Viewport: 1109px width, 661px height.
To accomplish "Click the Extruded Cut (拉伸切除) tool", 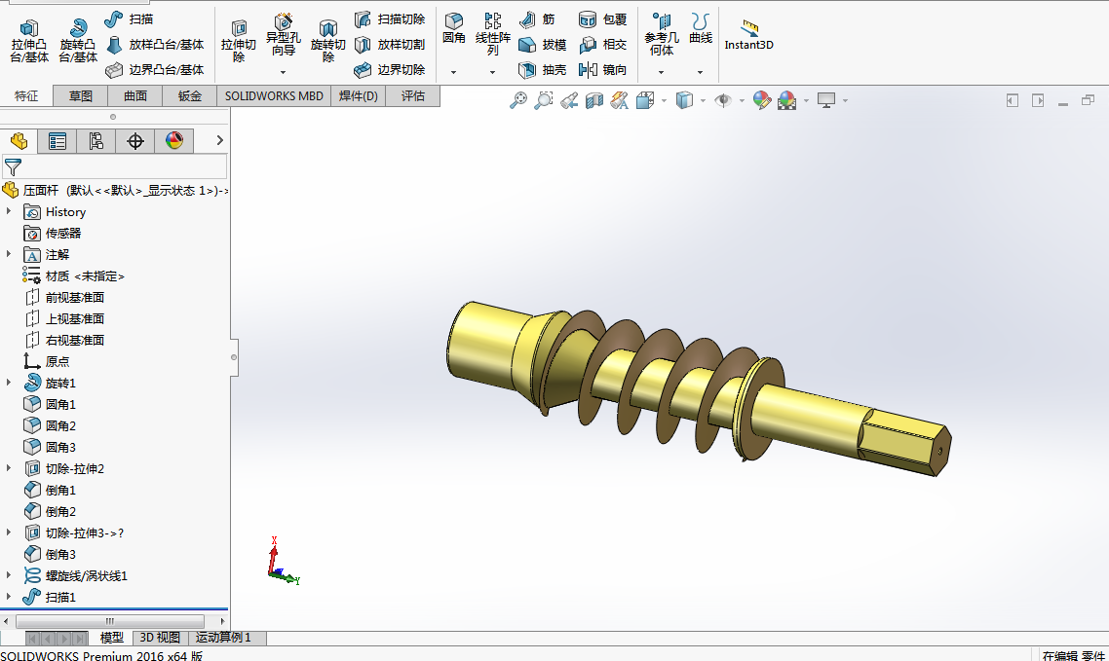I will point(239,41).
